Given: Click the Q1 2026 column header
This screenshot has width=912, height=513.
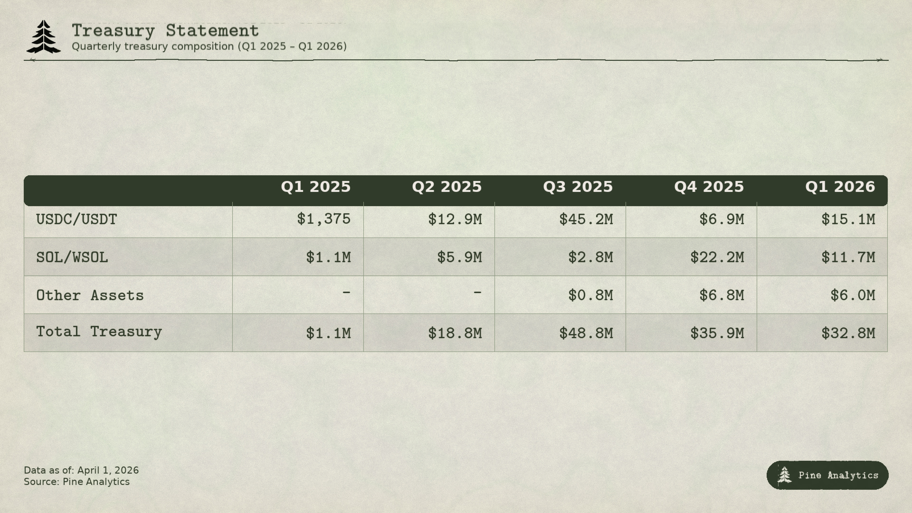Looking at the screenshot, I should [840, 187].
